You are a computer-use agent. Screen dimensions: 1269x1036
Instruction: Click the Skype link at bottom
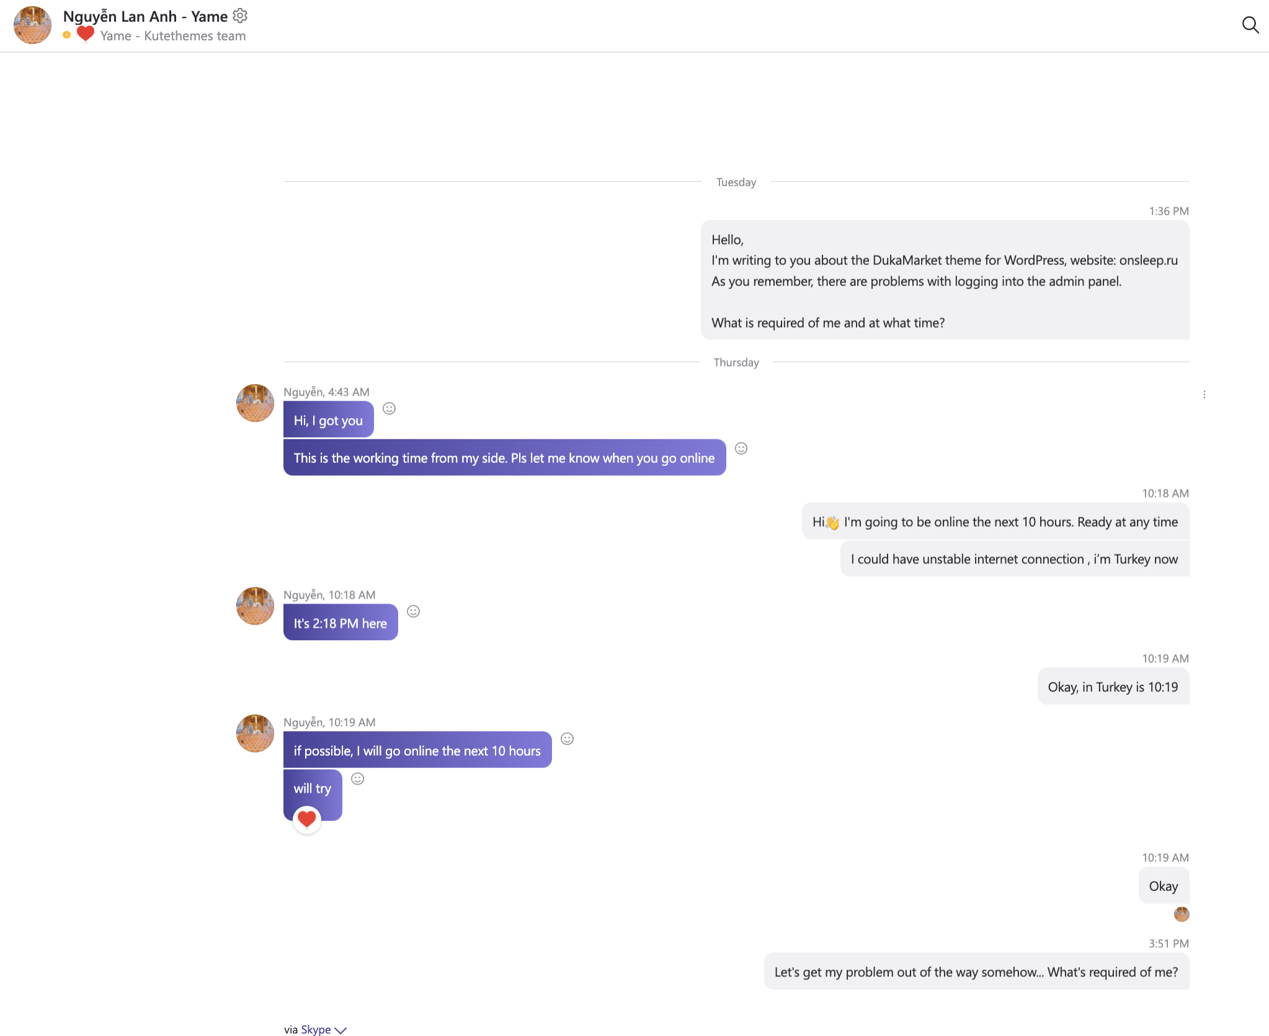coord(316,1029)
